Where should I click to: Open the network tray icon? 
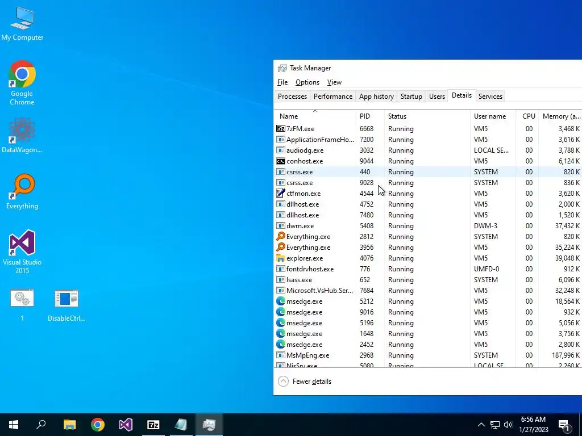click(495, 425)
